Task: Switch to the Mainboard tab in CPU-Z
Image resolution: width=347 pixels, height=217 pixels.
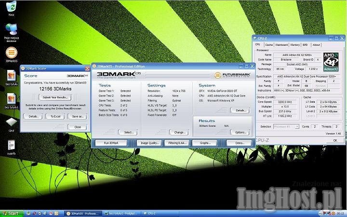Action: coord(281,45)
